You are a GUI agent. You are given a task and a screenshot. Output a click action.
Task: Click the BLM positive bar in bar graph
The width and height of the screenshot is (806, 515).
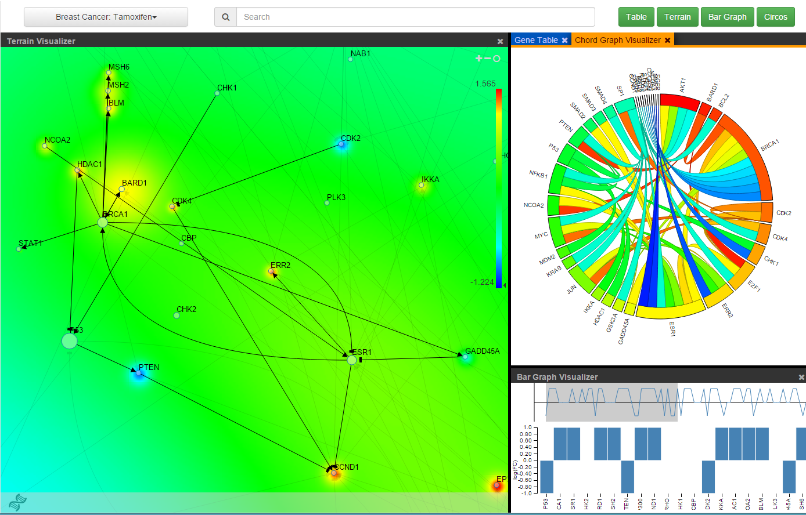click(762, 444)
